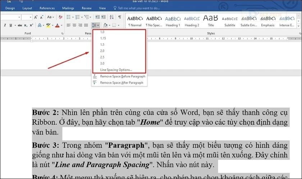Image resolution: width=302 pixels, height=179 pixels.
Task: Toggle italic formatting
Action: (5, 25)
